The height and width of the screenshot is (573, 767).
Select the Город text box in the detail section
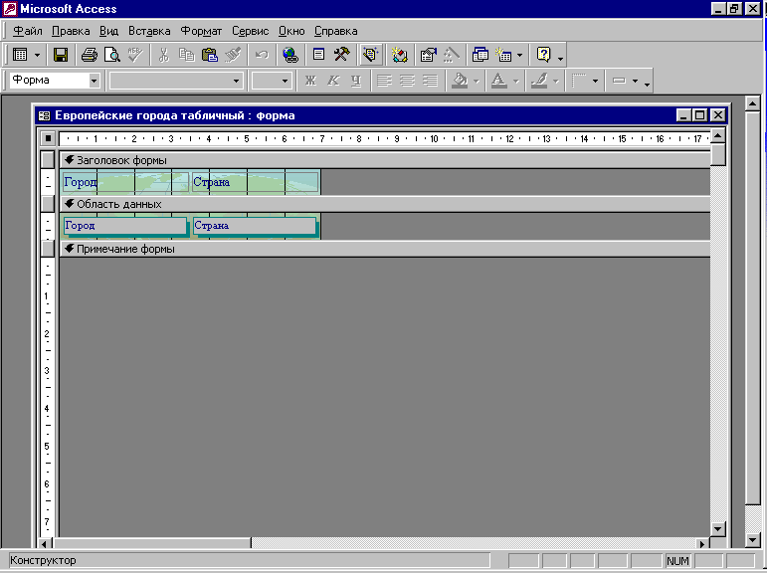click(125, 226)
